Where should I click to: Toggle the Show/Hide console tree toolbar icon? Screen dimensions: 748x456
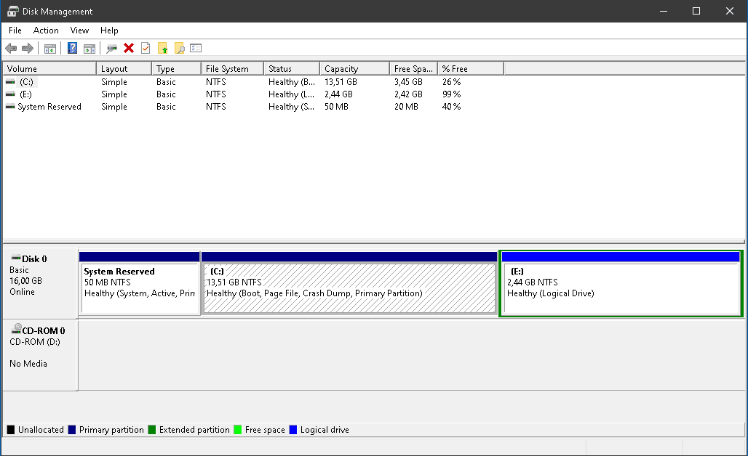(49, 48)
